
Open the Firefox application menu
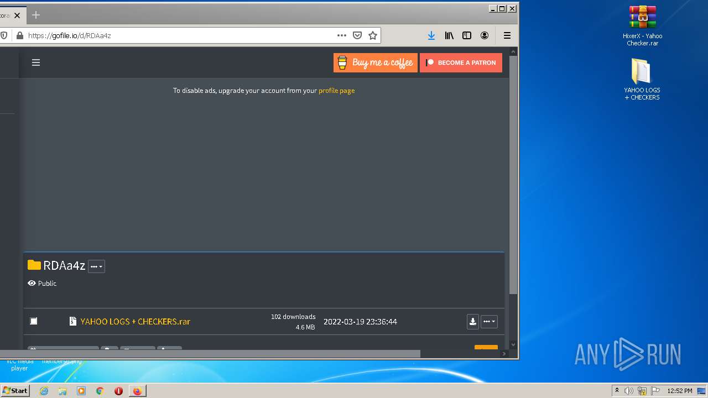507,35
